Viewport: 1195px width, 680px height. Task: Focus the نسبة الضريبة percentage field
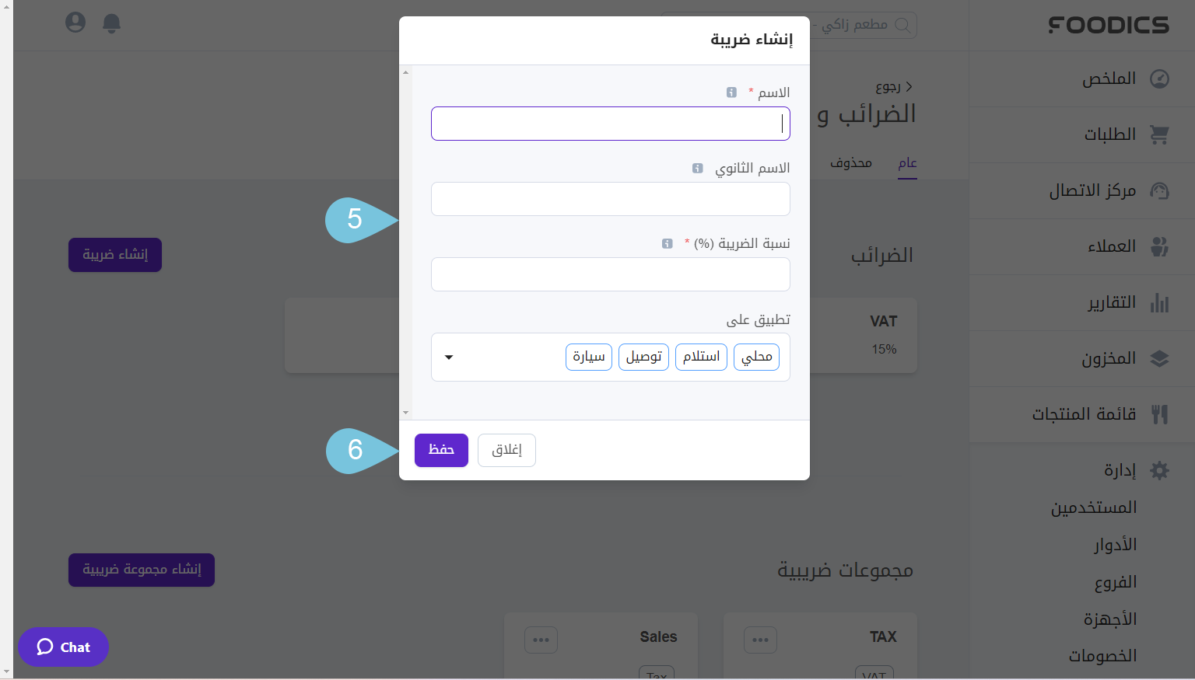tap(610, 274)
